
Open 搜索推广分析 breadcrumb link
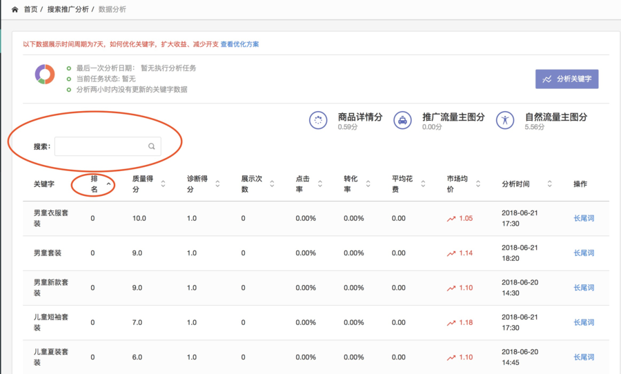[x=68, y=9]
